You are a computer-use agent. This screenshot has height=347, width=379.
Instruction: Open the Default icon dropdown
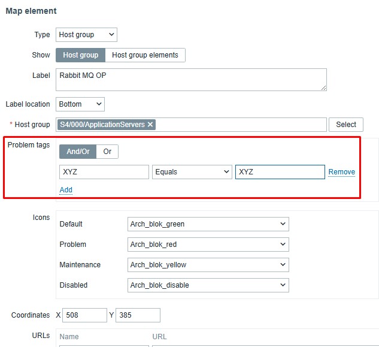point(208,224)
